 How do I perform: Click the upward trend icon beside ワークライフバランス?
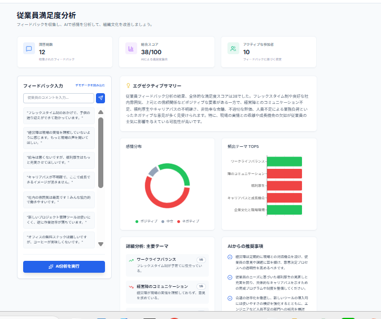130,260
